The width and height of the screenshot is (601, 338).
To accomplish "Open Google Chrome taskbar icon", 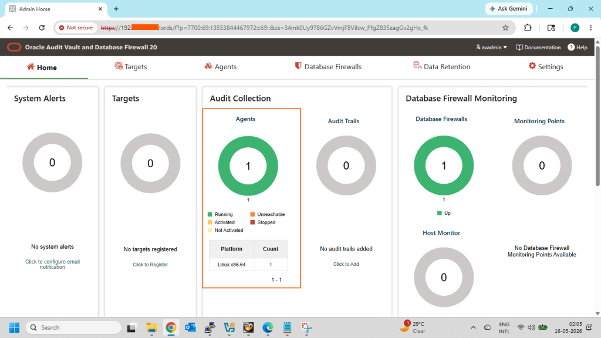I will point(171,327).
